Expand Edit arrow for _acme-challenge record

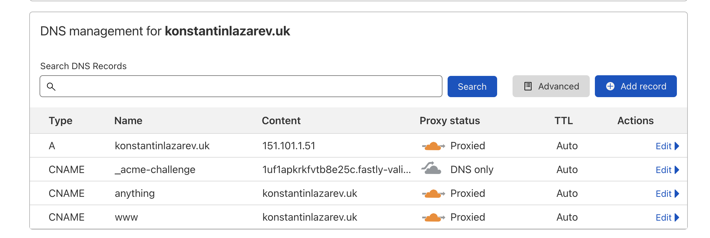coord(677,170)
